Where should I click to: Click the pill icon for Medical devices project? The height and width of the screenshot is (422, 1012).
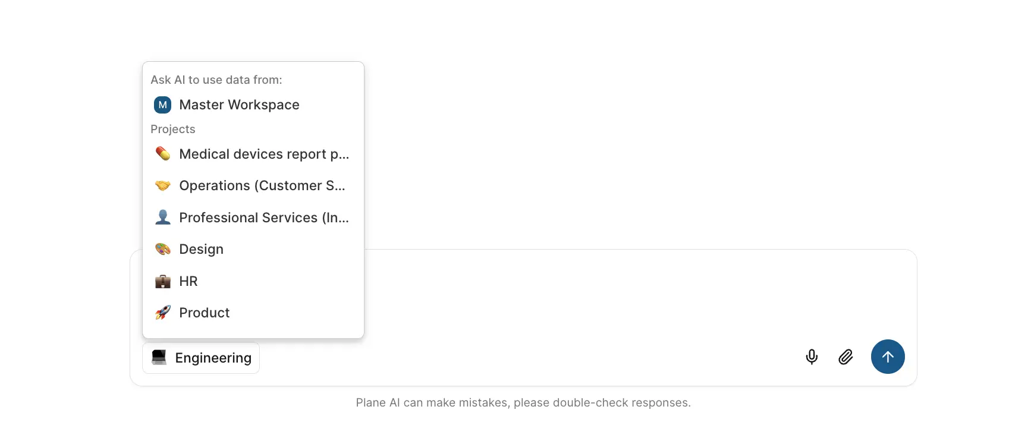click(162, 154)
